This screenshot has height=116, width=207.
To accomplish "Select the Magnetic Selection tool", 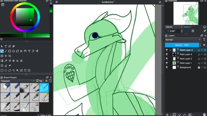I will point(29,71).
